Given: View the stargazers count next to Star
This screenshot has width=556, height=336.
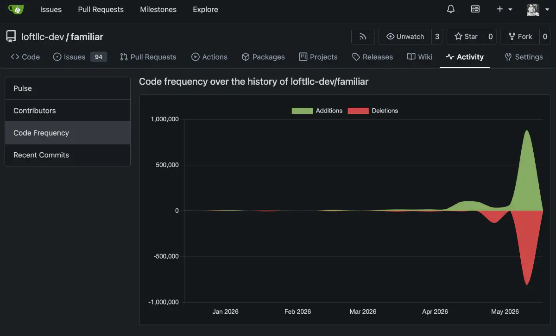Looking at the screenshot, I should 491,37.
